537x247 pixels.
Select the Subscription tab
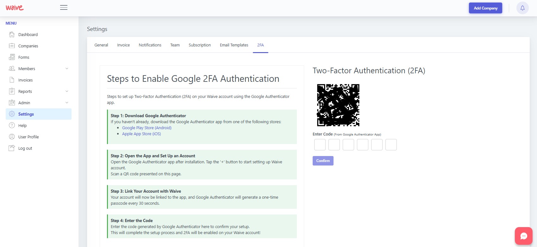tap(200, 45)
